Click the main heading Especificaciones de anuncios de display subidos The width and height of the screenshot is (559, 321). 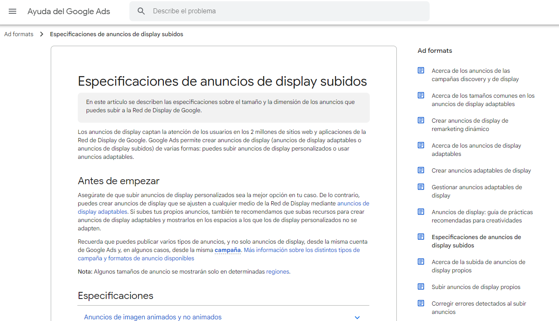click(223, 81)
